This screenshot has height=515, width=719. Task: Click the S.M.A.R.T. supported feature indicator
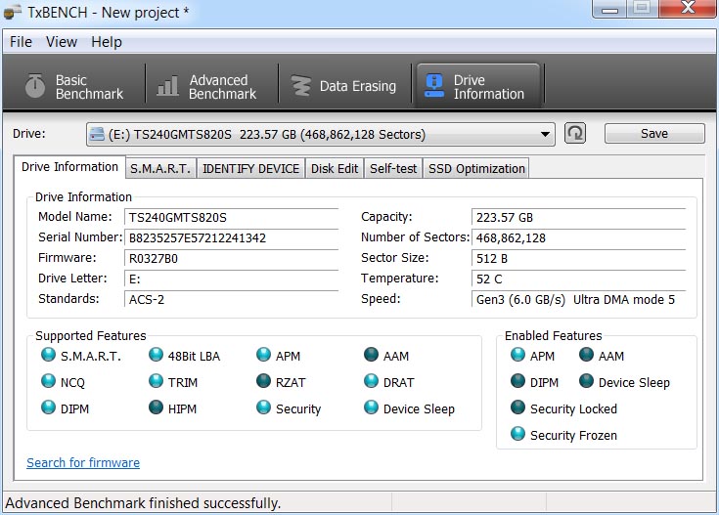point(48,355)
